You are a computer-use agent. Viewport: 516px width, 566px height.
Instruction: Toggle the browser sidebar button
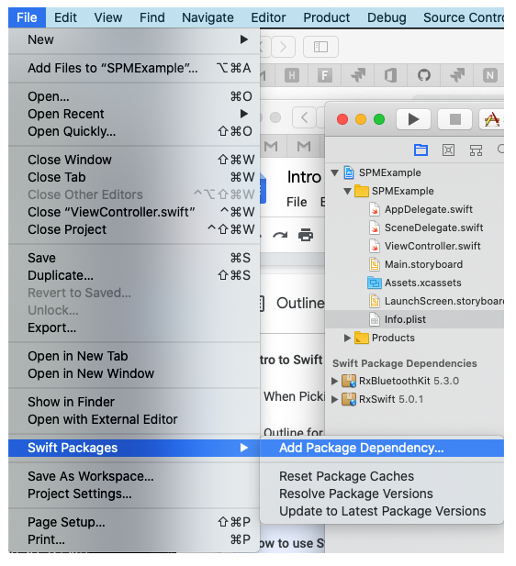point(320,47)
